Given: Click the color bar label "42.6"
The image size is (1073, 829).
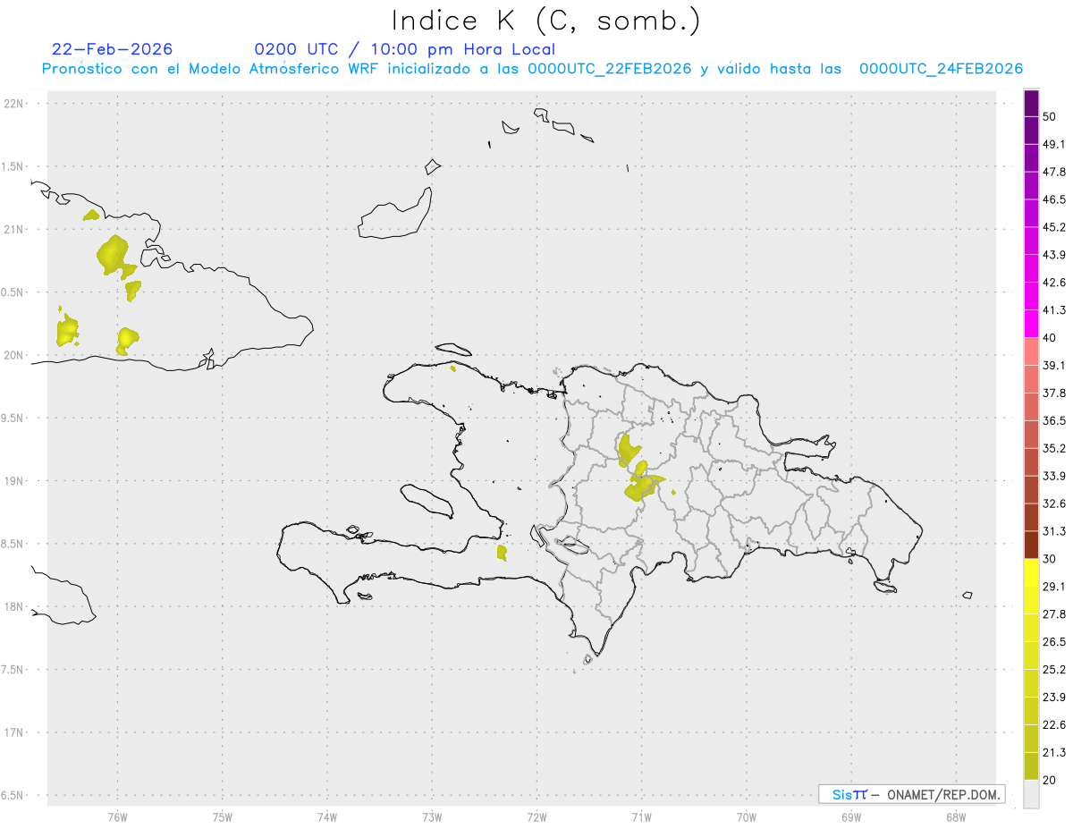Looking at the screenshot, I should click(x=1055, y=283).
